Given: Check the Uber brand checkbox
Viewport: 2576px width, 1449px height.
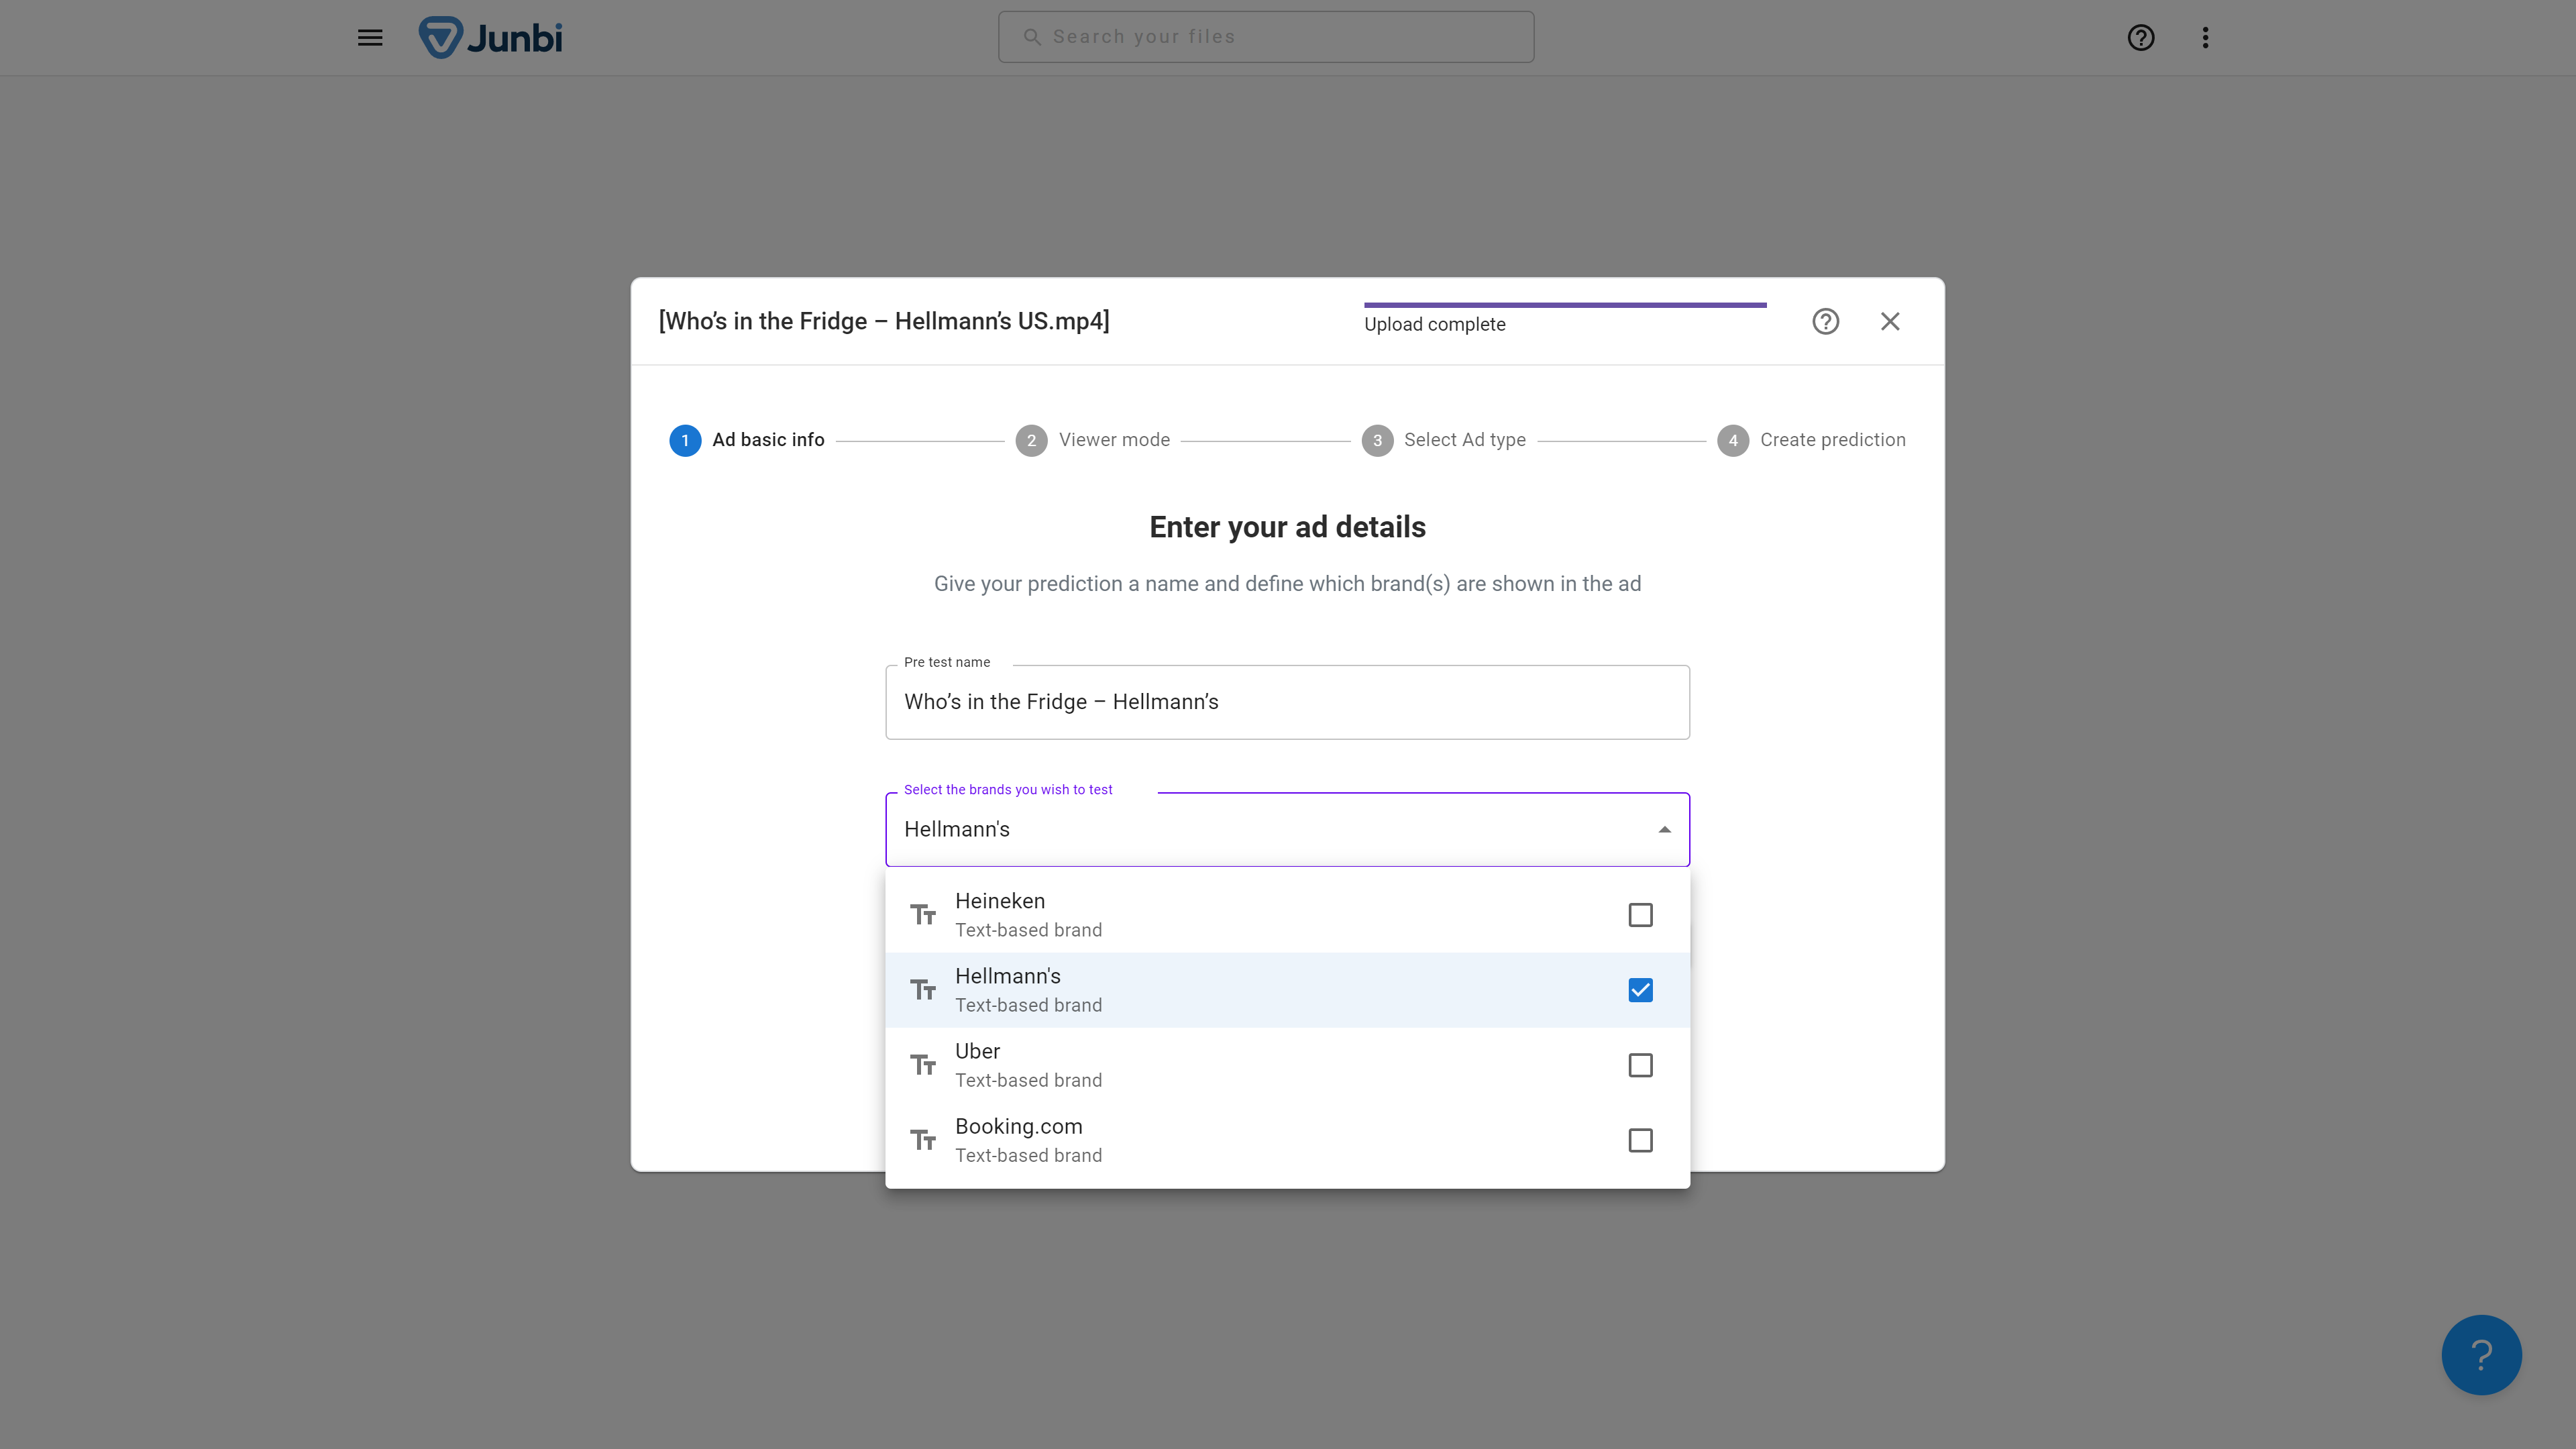Looking at the screenshot, I should click(1640, 1065).
